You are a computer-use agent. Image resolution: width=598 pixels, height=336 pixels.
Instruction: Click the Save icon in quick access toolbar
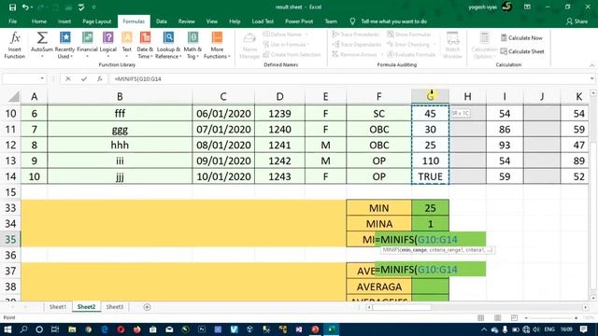pos(12,7)
